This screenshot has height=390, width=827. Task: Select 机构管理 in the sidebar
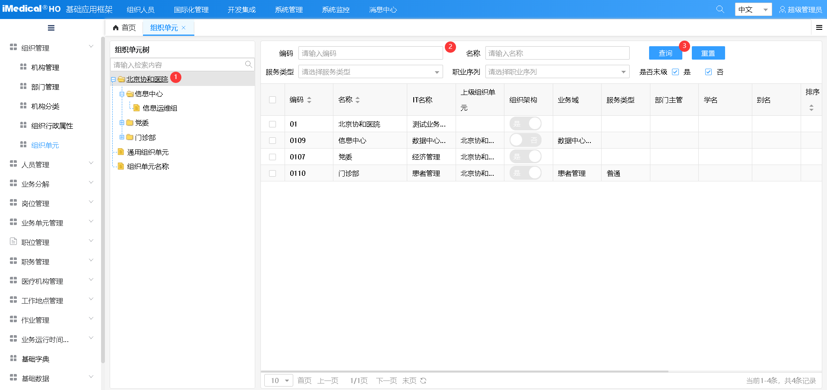tap(45, 67)
